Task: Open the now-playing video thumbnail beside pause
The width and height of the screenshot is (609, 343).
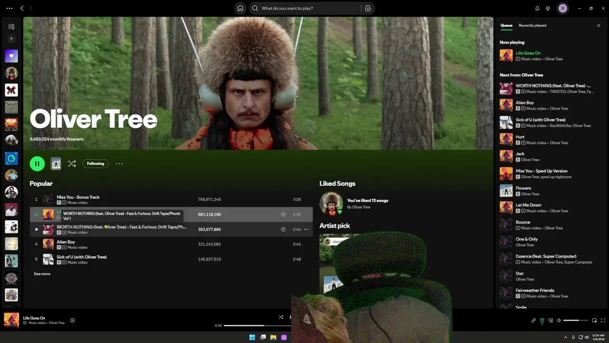Action: [56, 163]
